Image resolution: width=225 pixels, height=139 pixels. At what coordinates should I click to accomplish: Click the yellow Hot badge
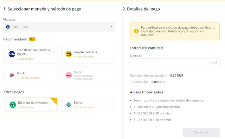tap(32, 39)
